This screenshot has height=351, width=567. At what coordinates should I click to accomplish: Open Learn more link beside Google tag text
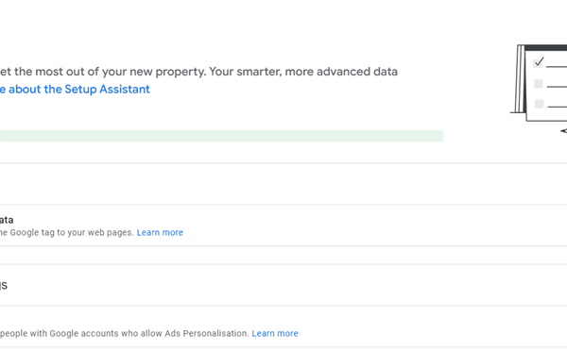160,232
